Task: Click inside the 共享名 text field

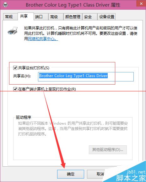Action: click(86, 77)
